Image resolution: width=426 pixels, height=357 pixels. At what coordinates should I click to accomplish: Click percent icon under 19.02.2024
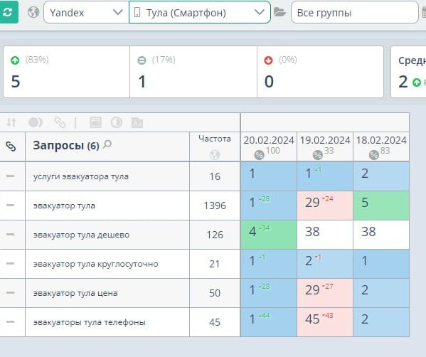coord(318,155)
